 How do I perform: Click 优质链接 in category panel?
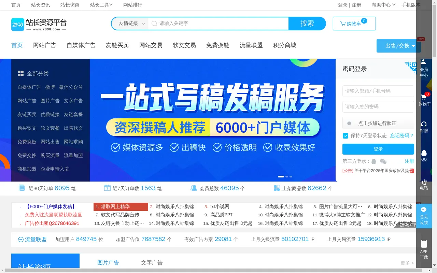(x=50, y=114)
